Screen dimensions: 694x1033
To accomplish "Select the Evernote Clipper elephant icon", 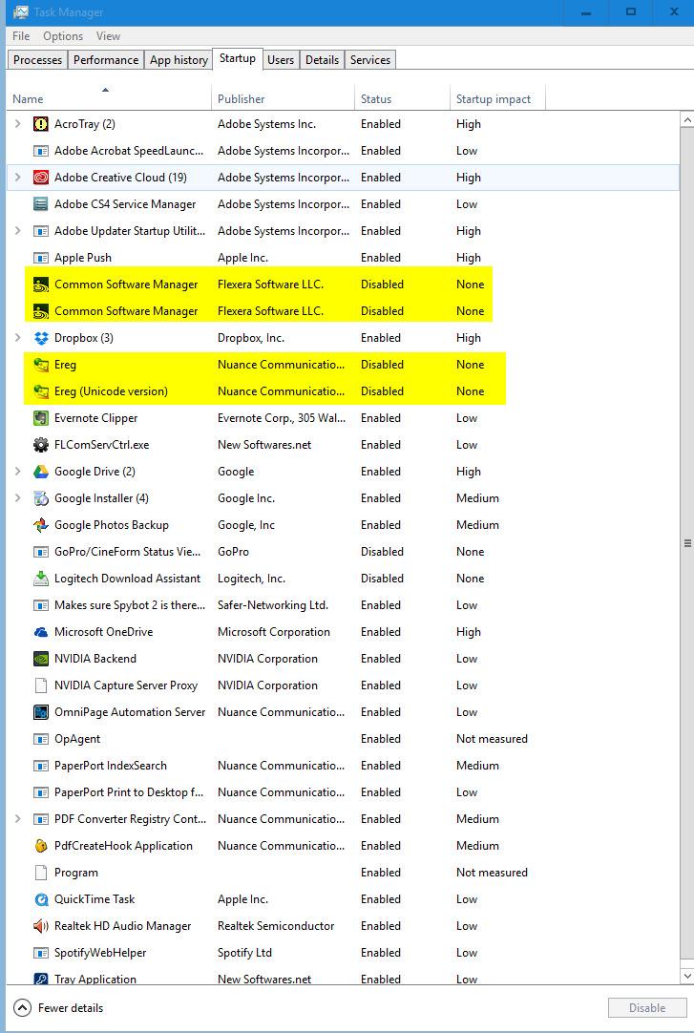I will point(41,417).
